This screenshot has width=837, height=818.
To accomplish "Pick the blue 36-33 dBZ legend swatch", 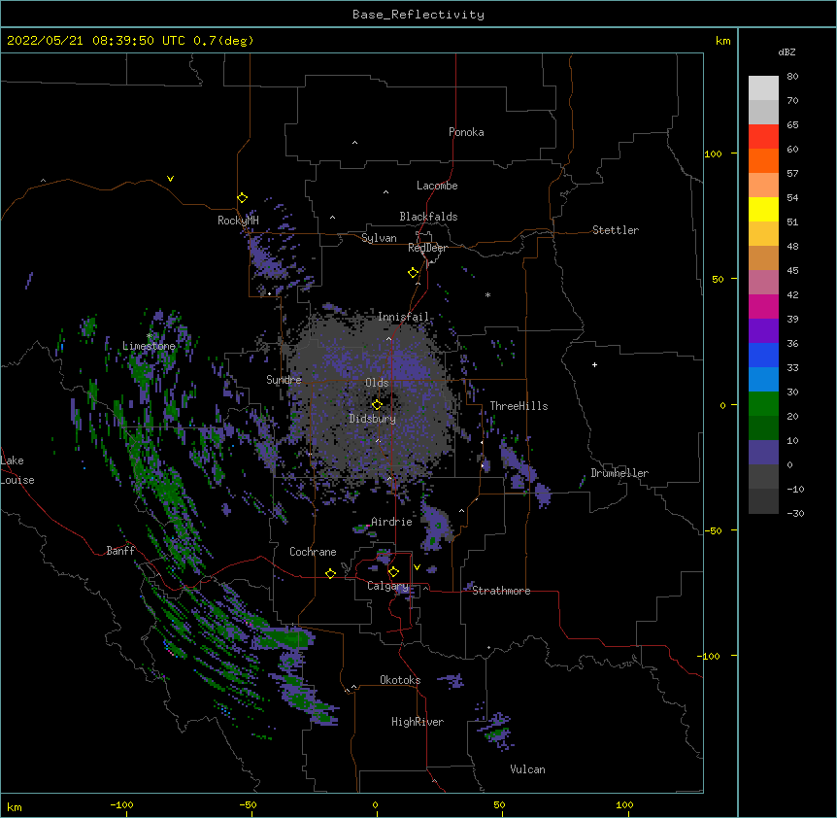I will 763,355.
